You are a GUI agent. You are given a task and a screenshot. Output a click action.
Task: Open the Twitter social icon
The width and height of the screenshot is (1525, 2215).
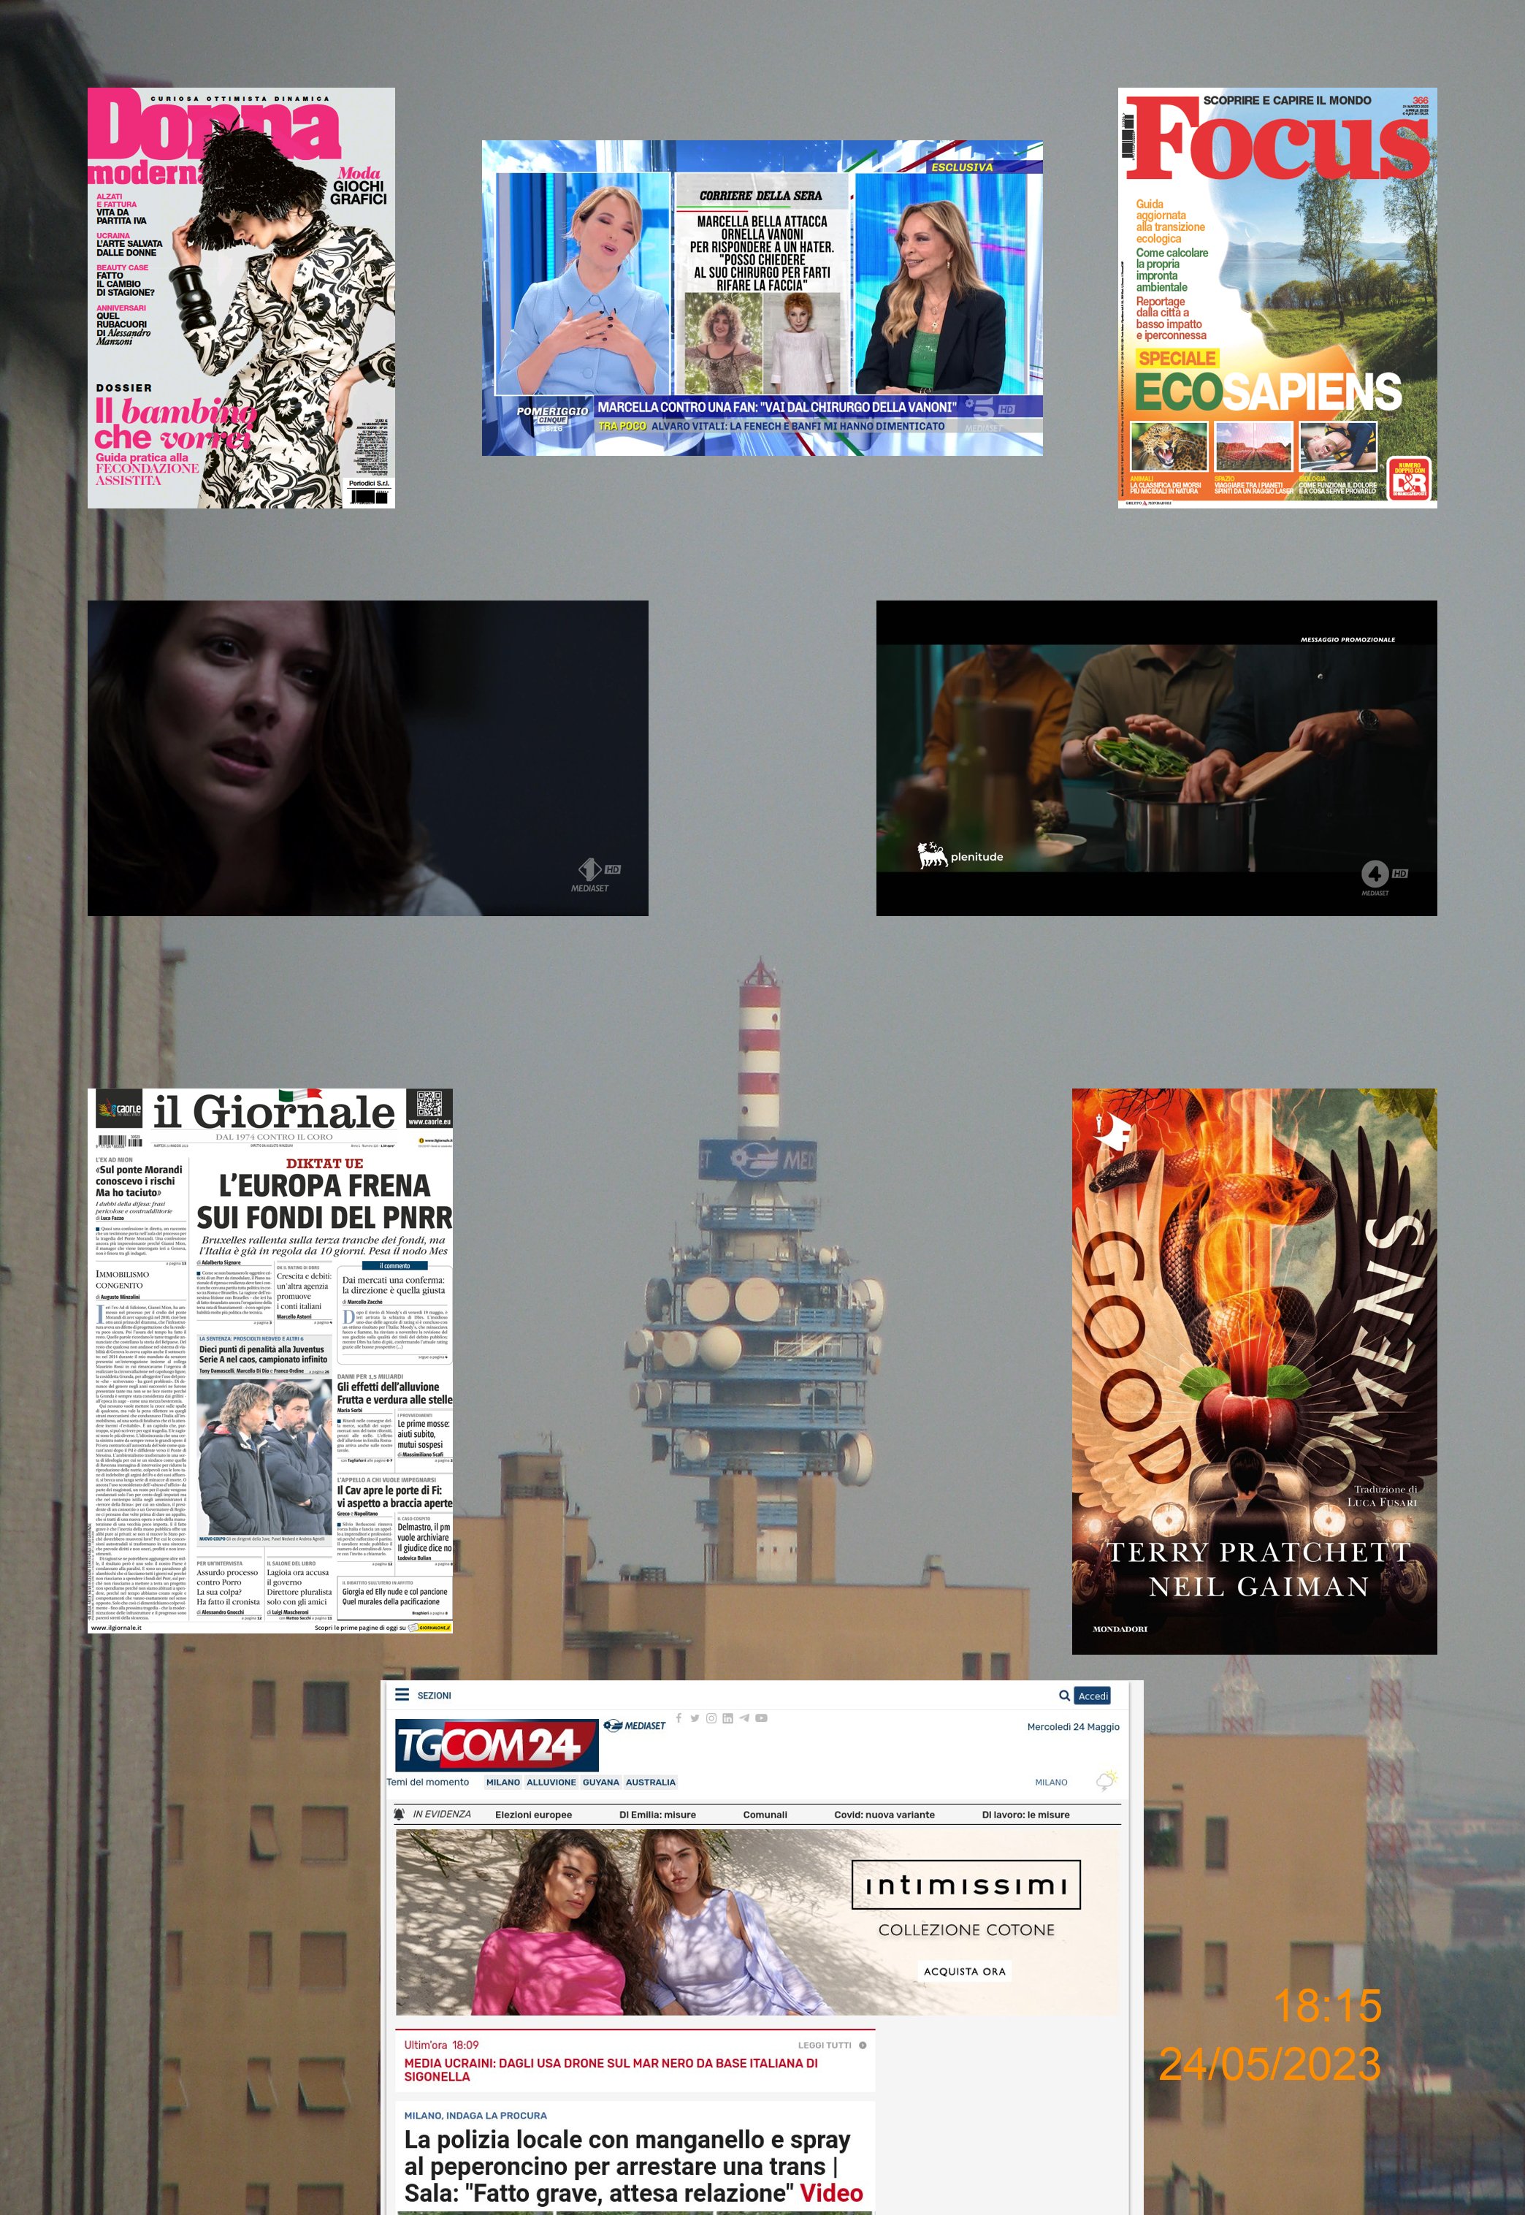[x=695, y=1718]
